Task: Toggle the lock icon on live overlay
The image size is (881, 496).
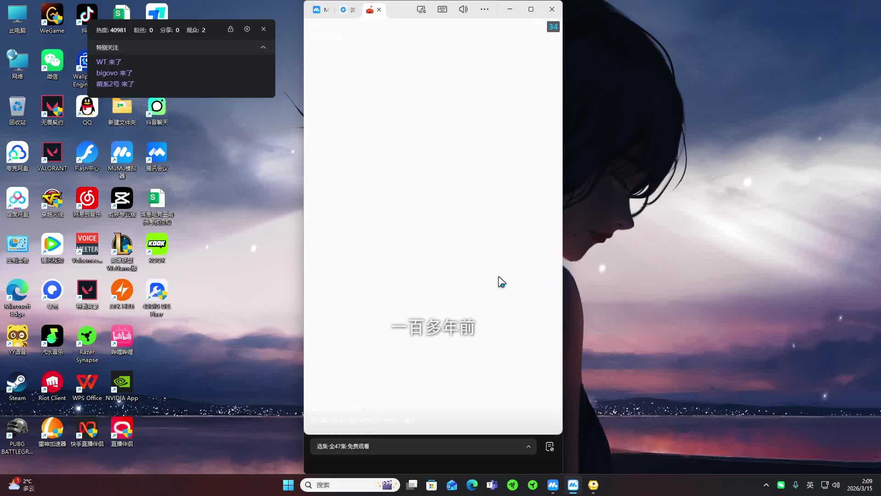Action: point(230,29)
